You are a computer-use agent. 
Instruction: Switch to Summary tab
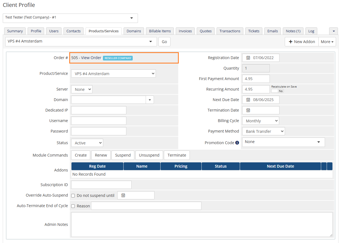tap(15, 31)
